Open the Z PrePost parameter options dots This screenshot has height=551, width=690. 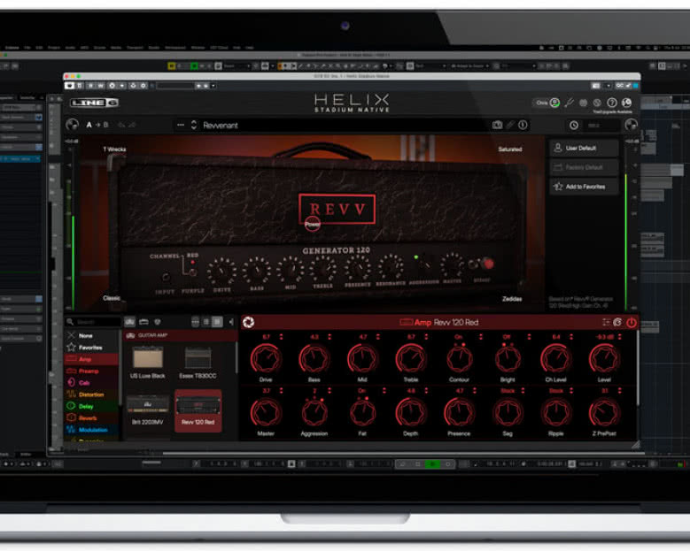620,391
